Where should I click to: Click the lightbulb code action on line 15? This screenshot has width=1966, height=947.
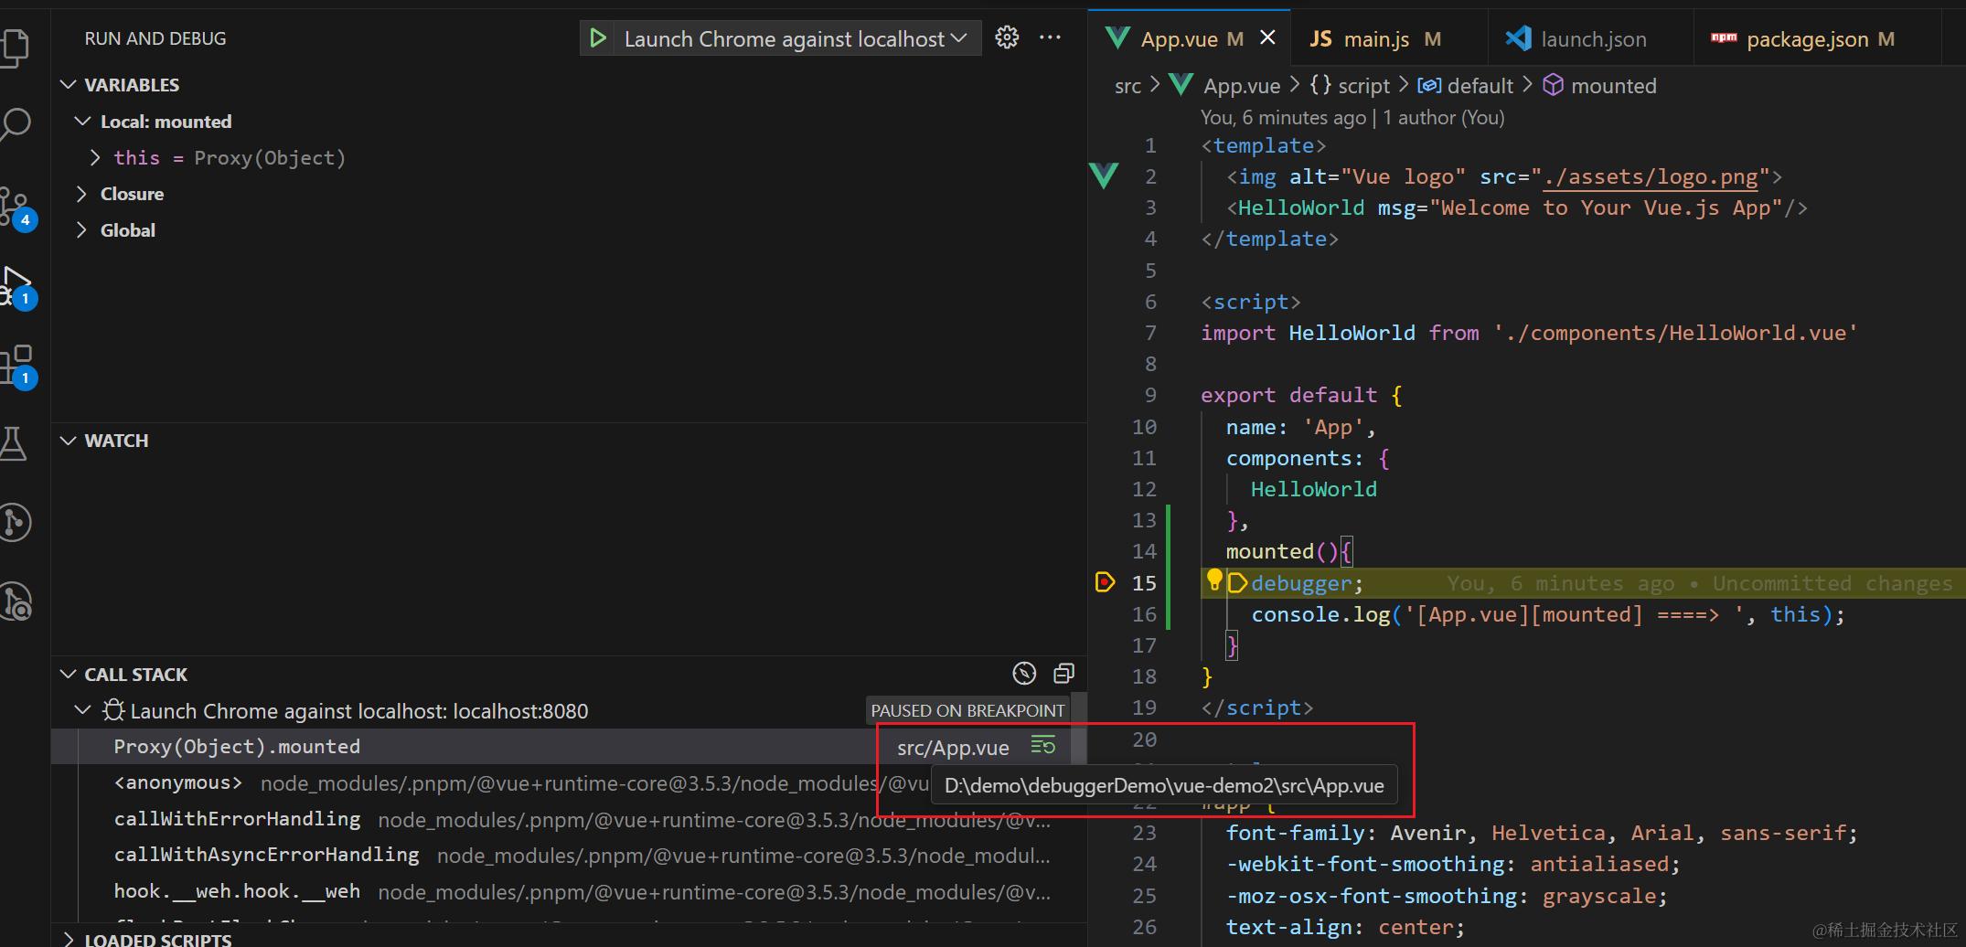pos(1213,580)
